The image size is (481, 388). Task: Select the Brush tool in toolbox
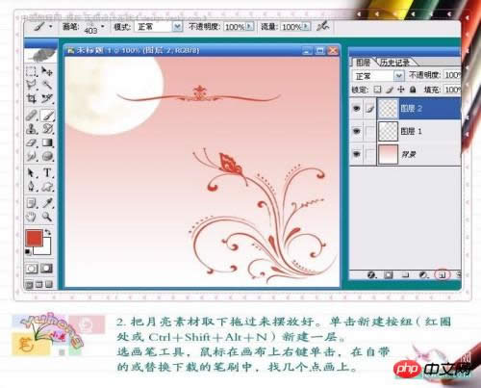coord(47,116)
